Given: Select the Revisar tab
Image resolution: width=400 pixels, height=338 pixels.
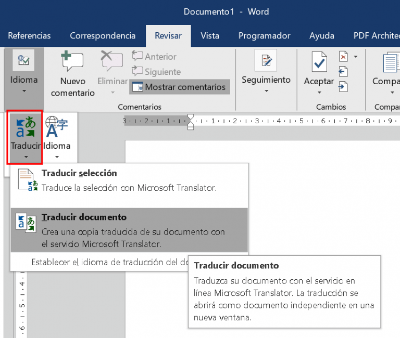Looking at the screenshot, I should click(x=168, y=36).
